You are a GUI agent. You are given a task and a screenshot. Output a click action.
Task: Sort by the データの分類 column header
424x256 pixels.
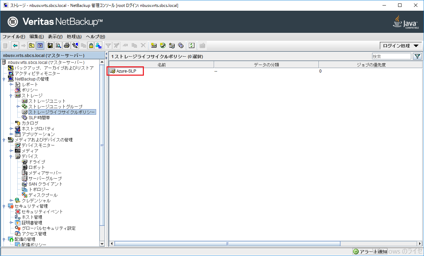click(266, 65)
